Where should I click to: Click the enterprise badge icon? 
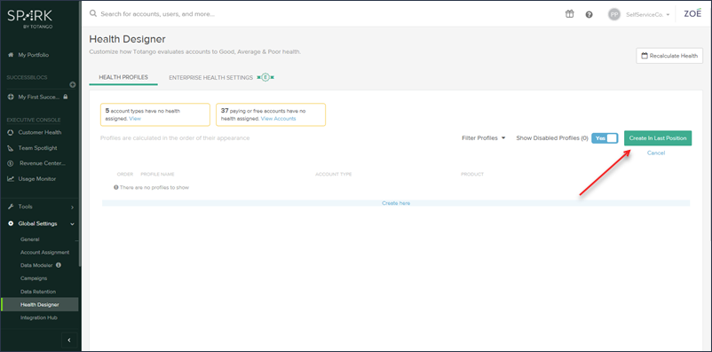[265, 77]
